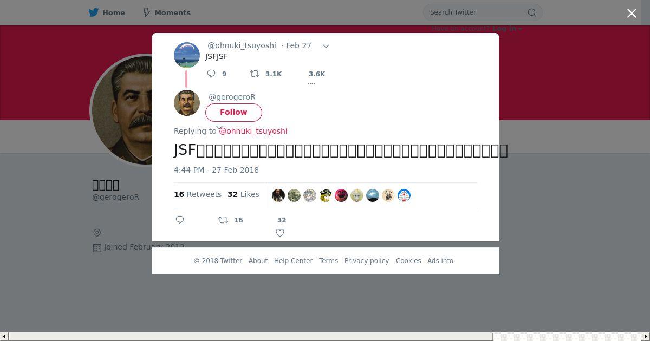Follow @gerogeroR
The height and width of the screenshot is (341, 650).
tap(233, 112)
